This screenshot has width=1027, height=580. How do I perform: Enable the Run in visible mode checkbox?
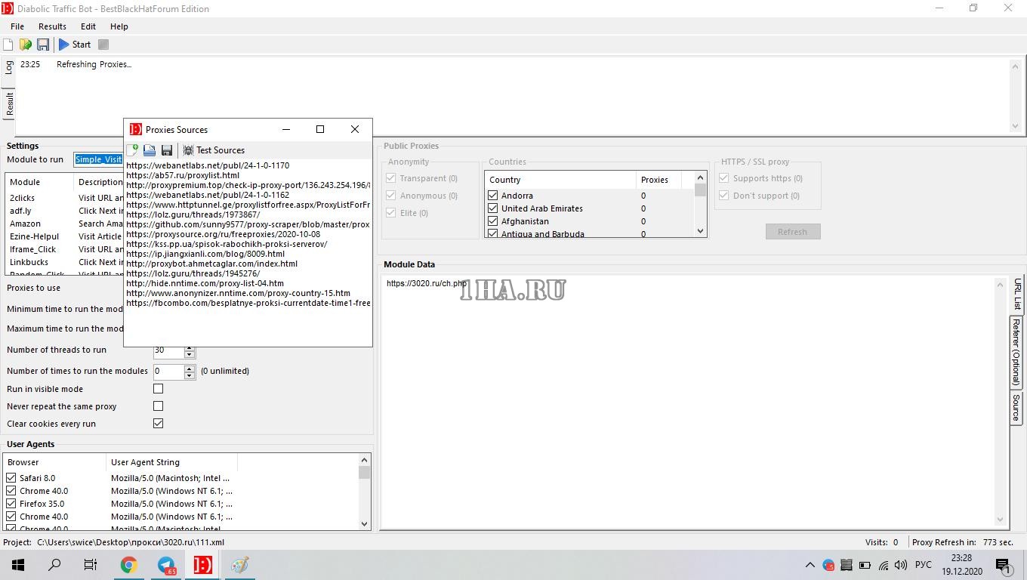pyautogui.click(x=158, y=388)
